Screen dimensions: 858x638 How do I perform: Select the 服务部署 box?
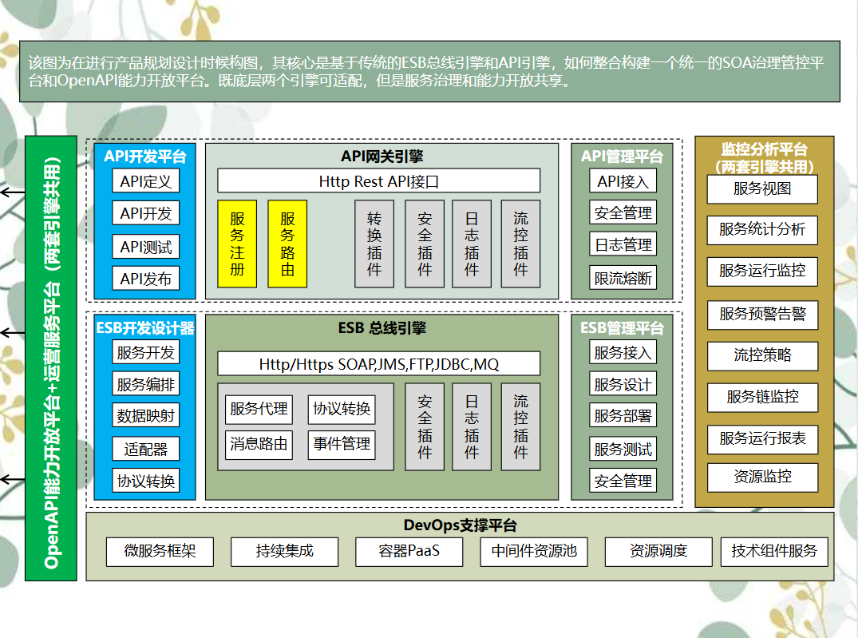coord(623,416)
